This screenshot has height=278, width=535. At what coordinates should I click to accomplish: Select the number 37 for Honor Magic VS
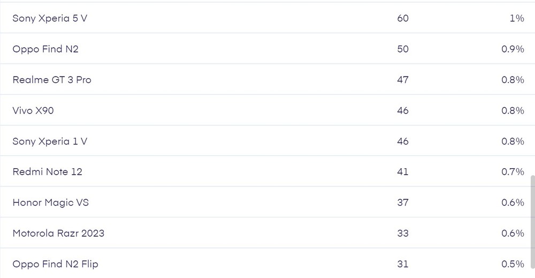(x=403, y=202)
